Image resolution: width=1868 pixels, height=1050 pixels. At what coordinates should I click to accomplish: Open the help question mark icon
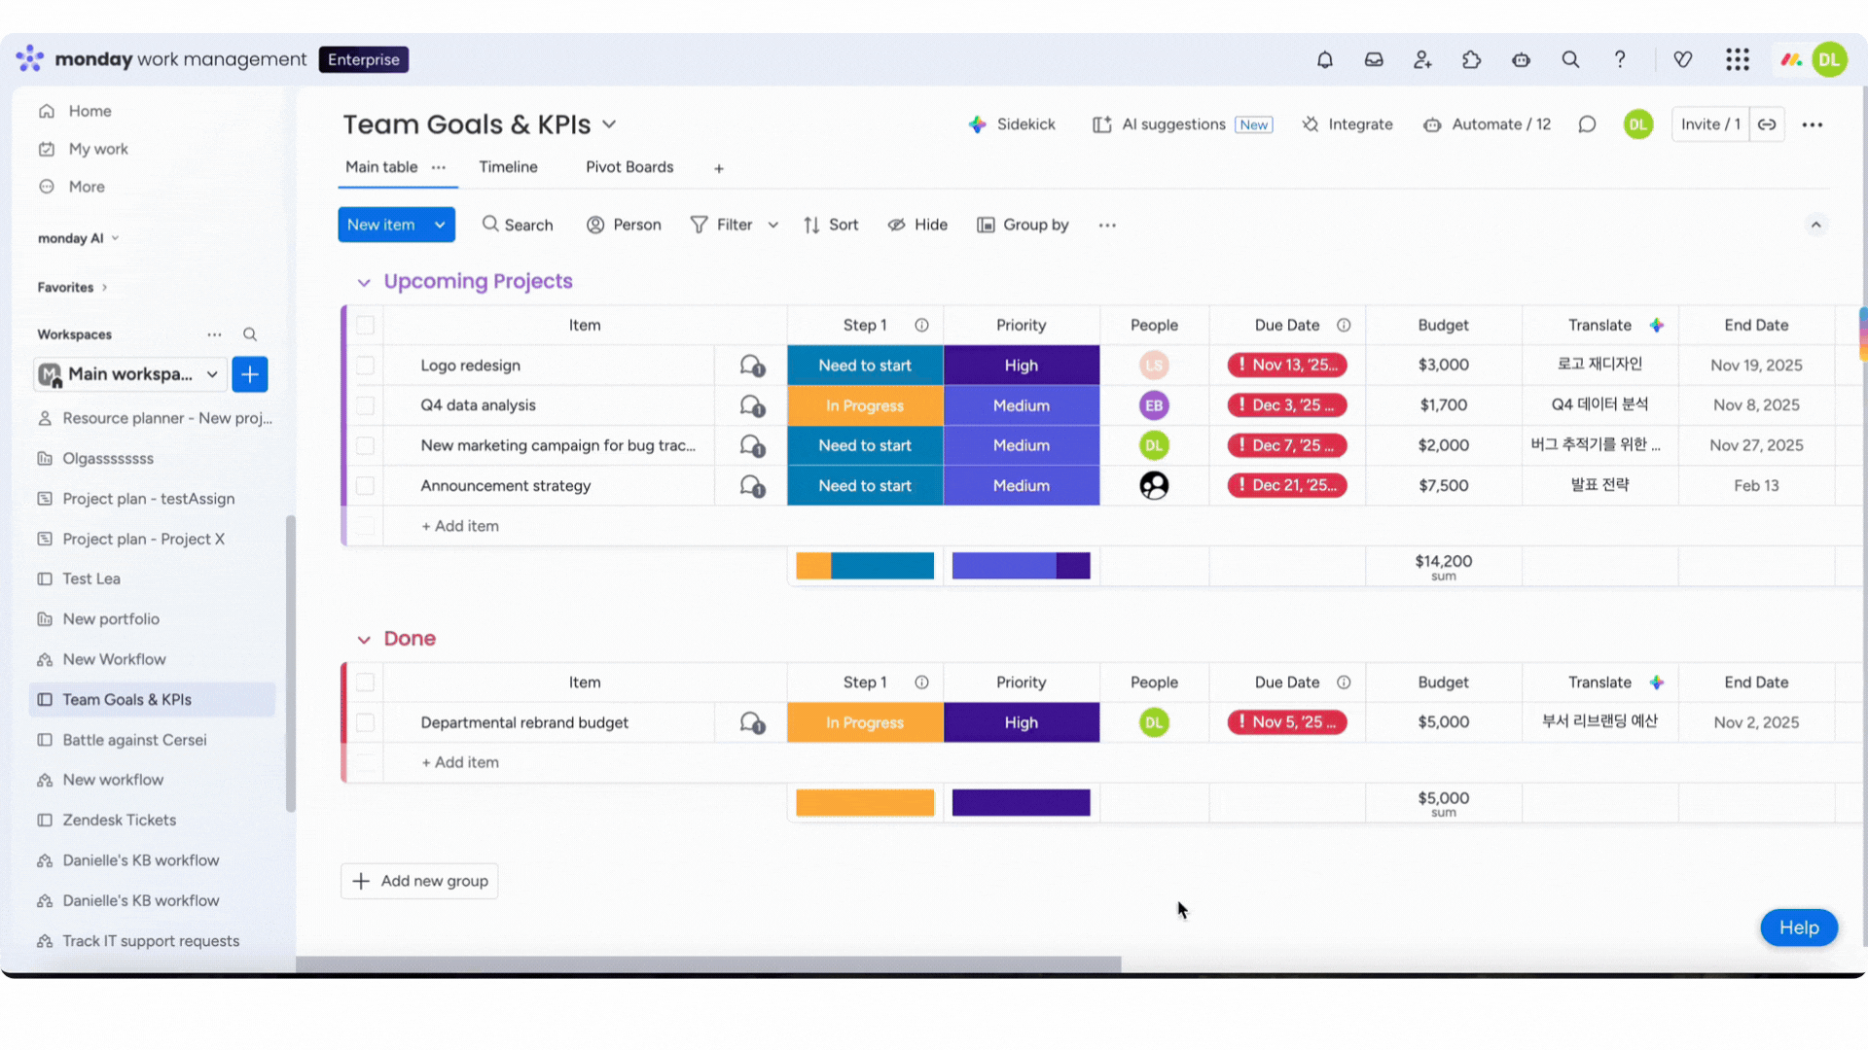tap(1620, 59)
